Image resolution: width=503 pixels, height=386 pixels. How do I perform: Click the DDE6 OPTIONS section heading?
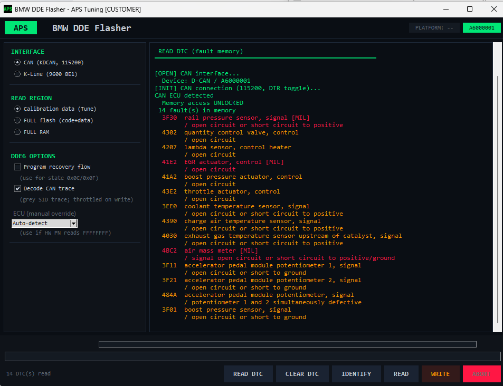click(x=33, y=156)
